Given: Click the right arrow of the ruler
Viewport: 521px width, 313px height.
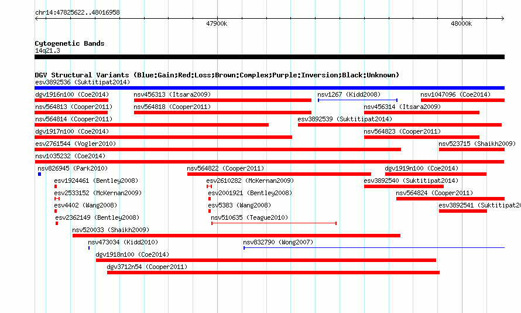Looking at the screenshot, I should (502, 19).
